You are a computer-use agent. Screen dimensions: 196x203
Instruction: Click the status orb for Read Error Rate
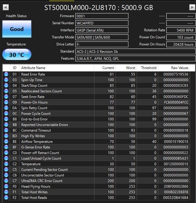pos(6,74)
